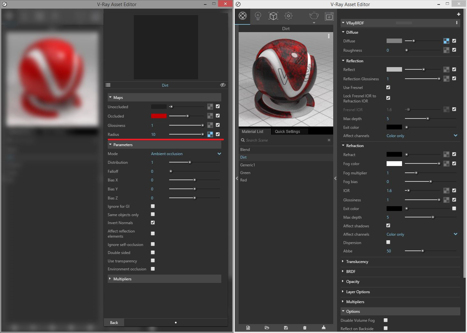Select the Generic1 material
Screen dimensions: 467x333
tap(286, 165)
